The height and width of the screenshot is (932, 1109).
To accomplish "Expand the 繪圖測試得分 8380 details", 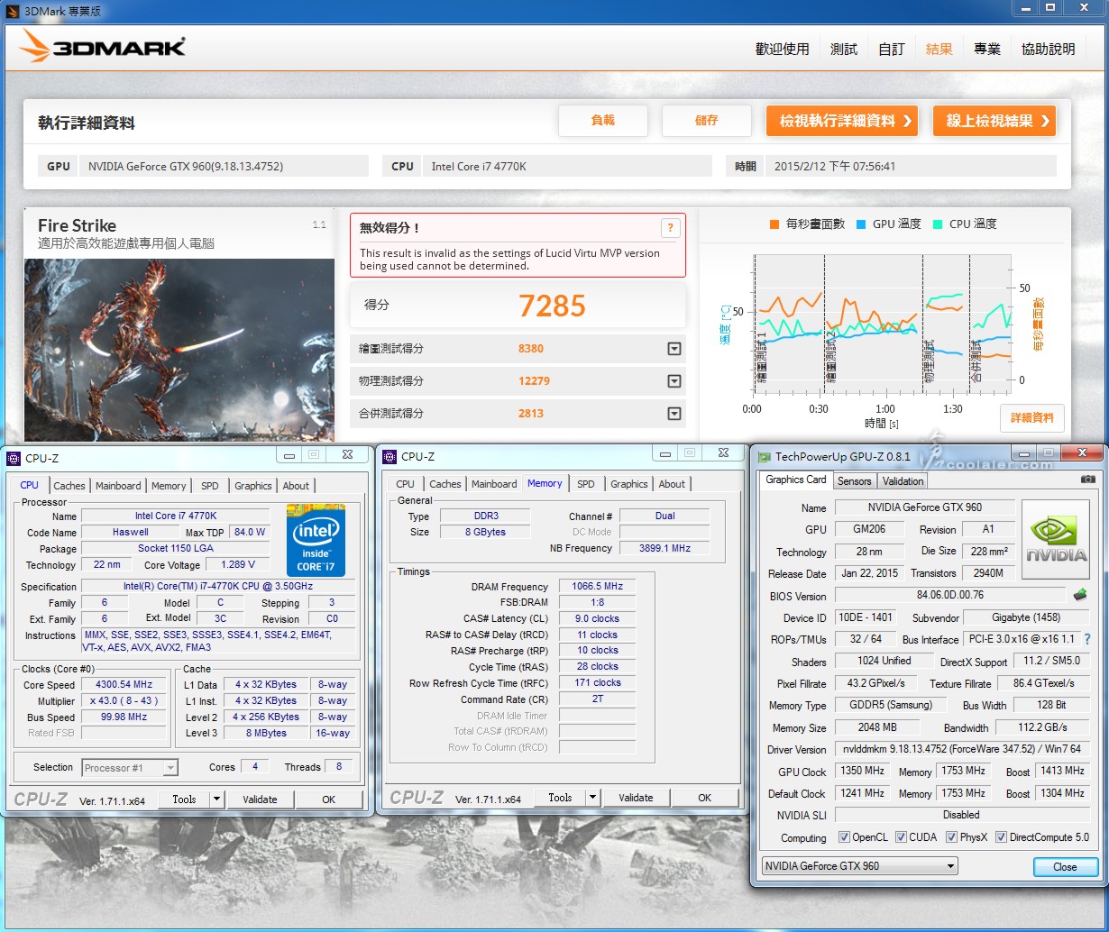I will (674, 349).
